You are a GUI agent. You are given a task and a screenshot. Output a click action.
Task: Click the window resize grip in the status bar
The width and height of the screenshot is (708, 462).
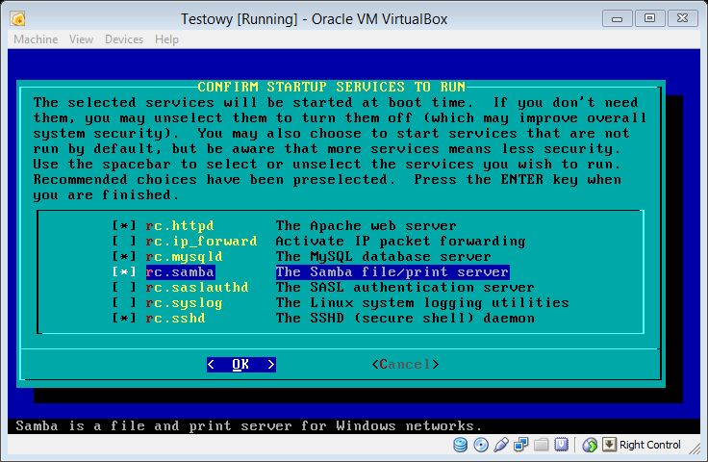[695, 448]
